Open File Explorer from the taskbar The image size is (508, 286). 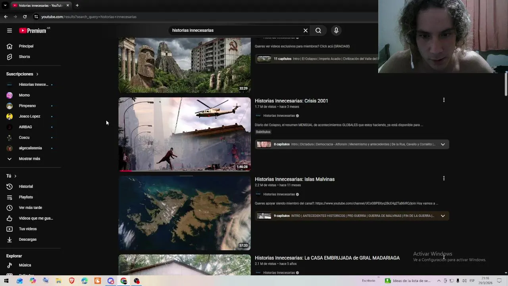pyautogui.click(x=58, y=281)
